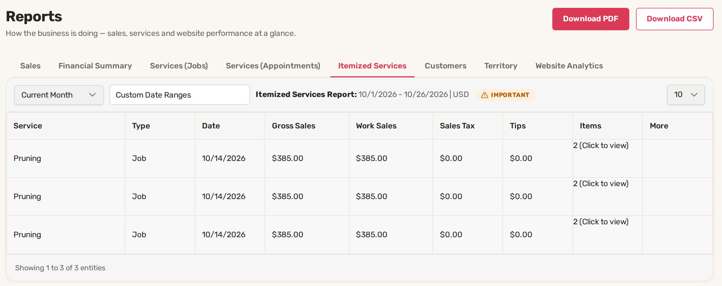Go to Services (Appointments) tab
This screenshot has width=722, height=286.
273,66
